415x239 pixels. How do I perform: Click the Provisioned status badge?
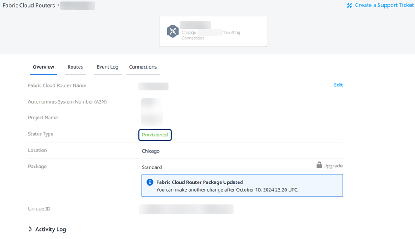(x=155, y=135)
